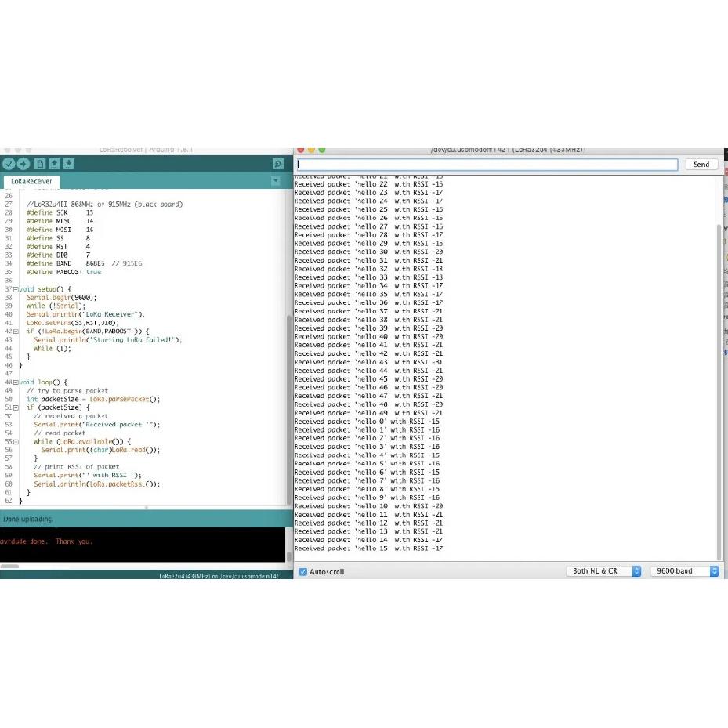Click the serial output vertical scrollbar
This screenshot has width=728, height=728.
pyautogui.click(x=719, y=393)
